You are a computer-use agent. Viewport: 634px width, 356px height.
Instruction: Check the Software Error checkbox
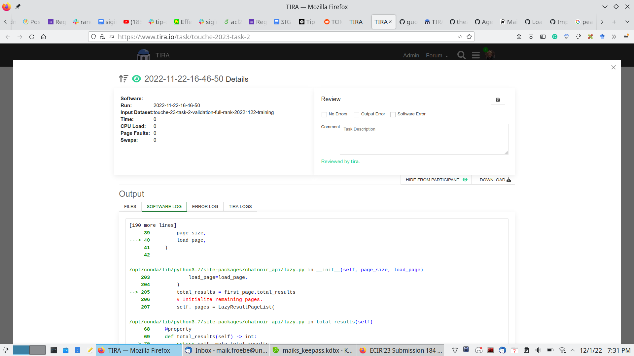pos(393,114)
